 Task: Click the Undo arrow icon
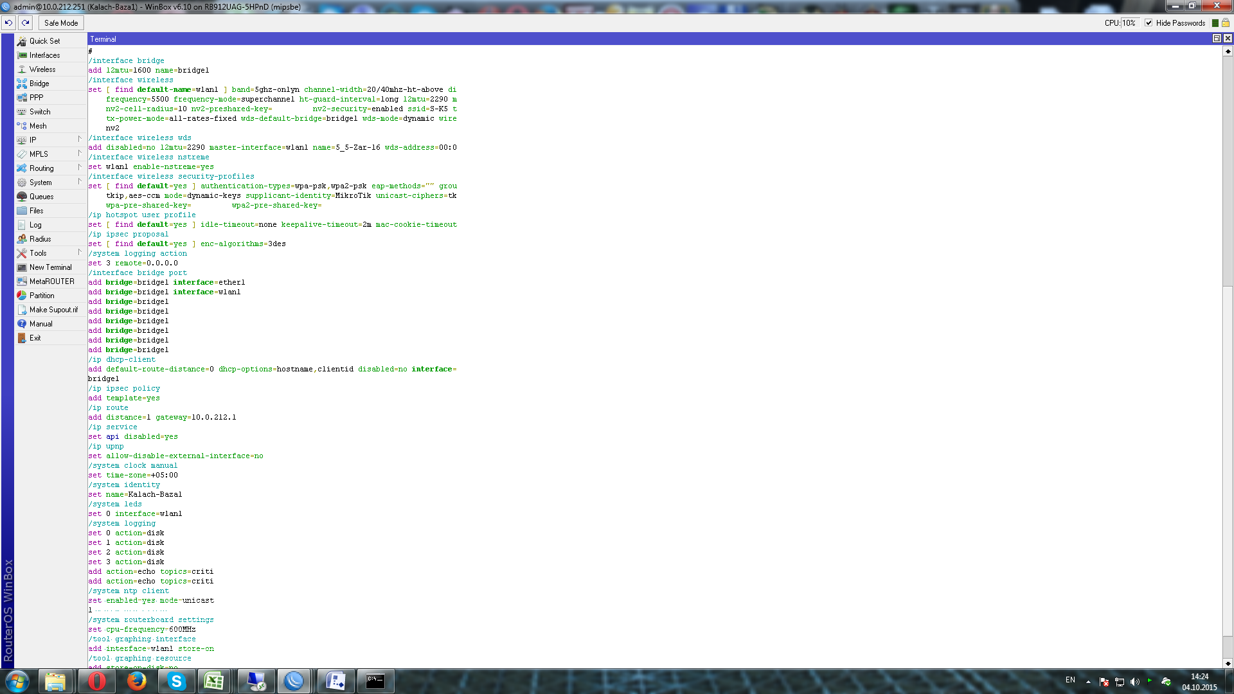[8, 22]
